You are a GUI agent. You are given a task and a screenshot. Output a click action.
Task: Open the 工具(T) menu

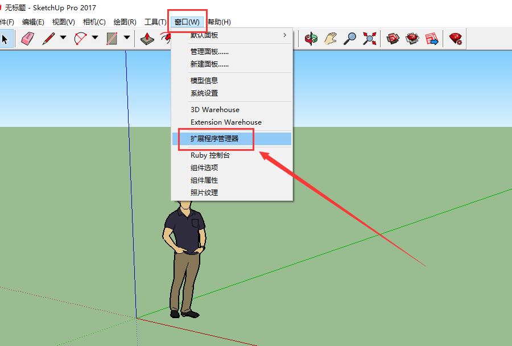(155, 22)
